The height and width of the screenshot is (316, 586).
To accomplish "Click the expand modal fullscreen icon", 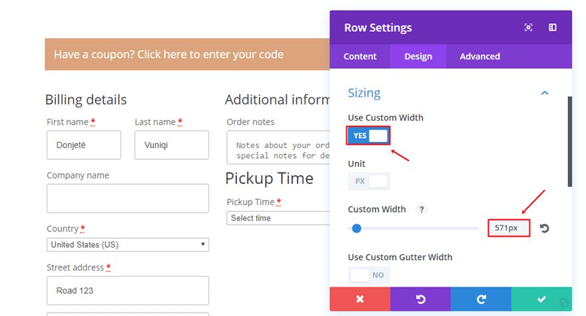I will click(x=528, y=27).
